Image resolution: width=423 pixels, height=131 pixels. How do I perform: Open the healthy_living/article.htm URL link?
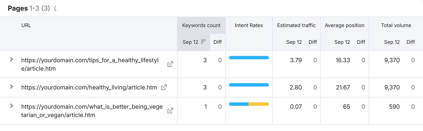click(89, 87)
